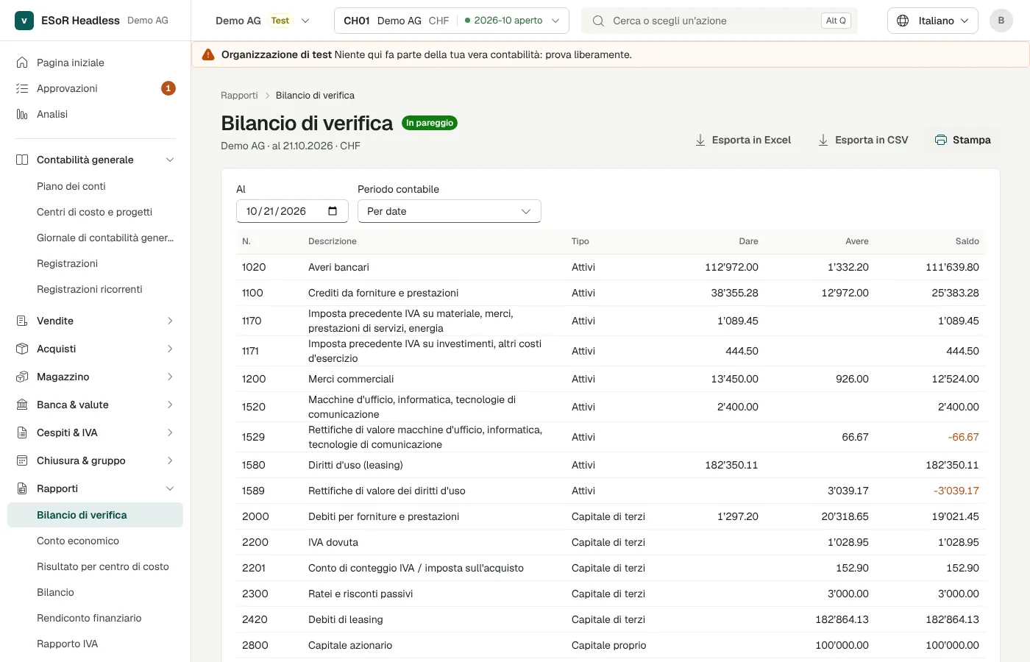Expand the Magazzino section chevron

[170, 377]
